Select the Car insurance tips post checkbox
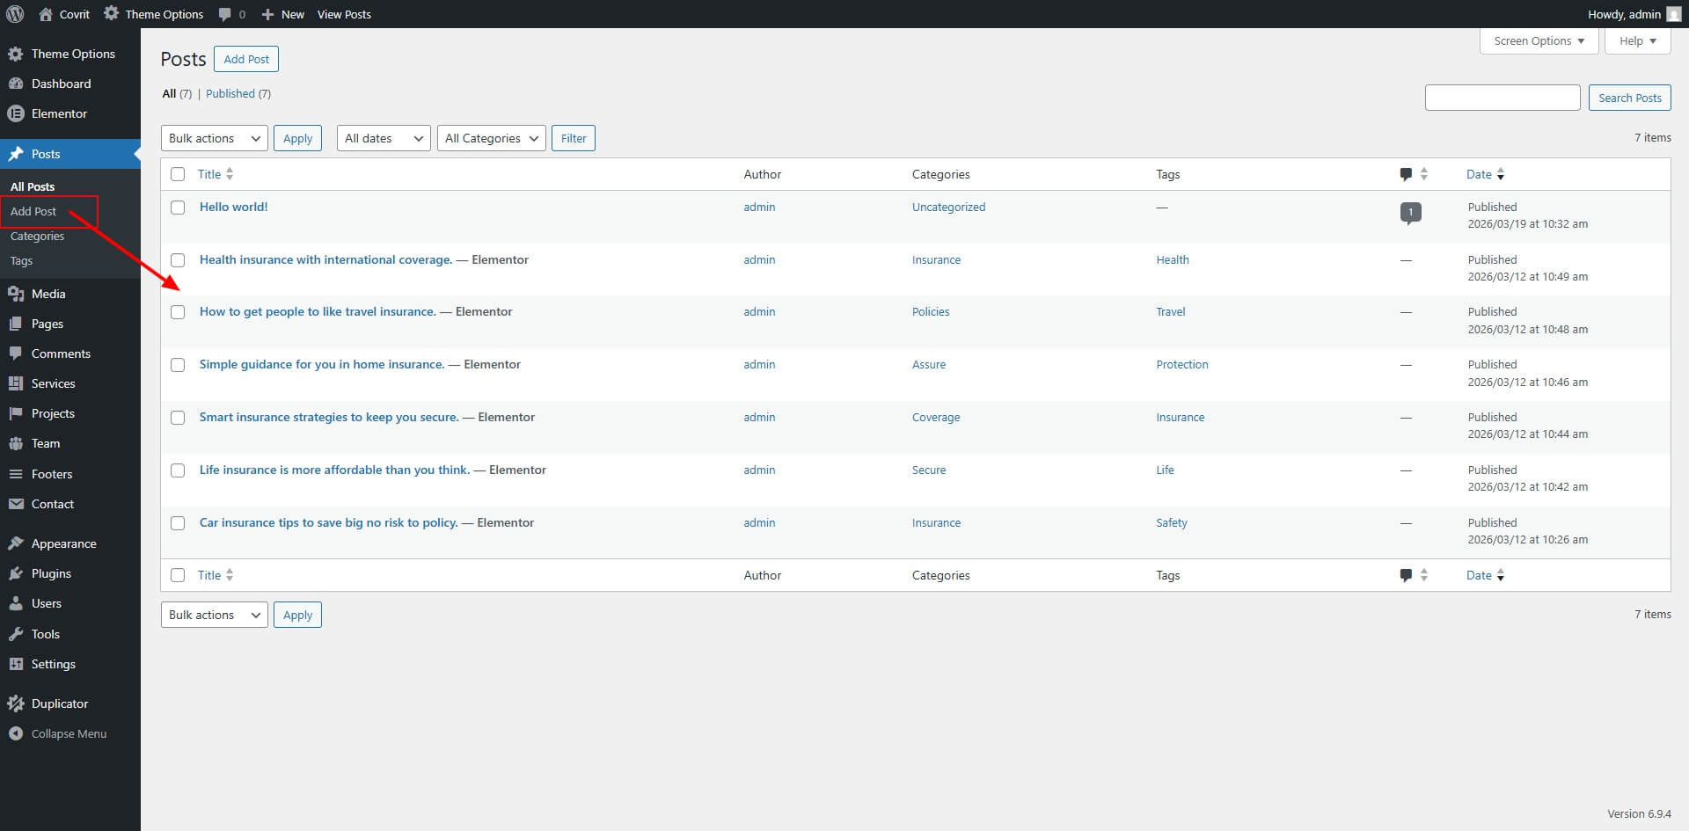The image size is (1689, 831). pyautogui.click(x=178, y=523)
